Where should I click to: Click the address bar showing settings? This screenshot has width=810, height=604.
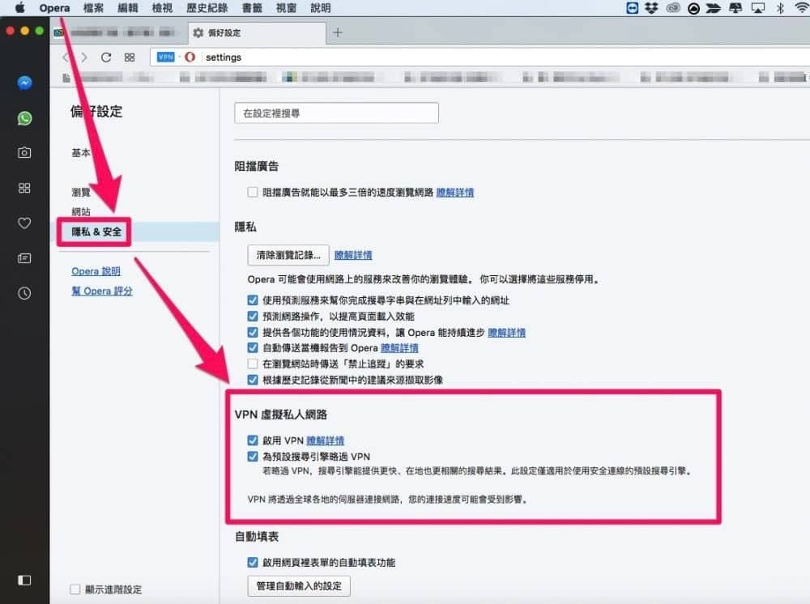pyautogui.click(x=480, y=57)
